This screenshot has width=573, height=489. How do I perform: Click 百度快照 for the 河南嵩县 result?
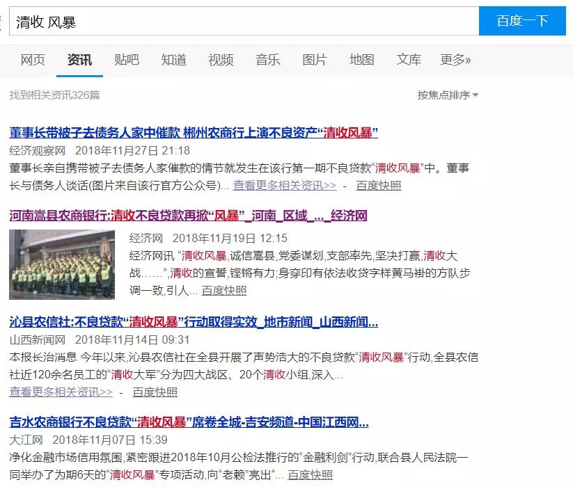pyautogui.click(x=224, y=291)
